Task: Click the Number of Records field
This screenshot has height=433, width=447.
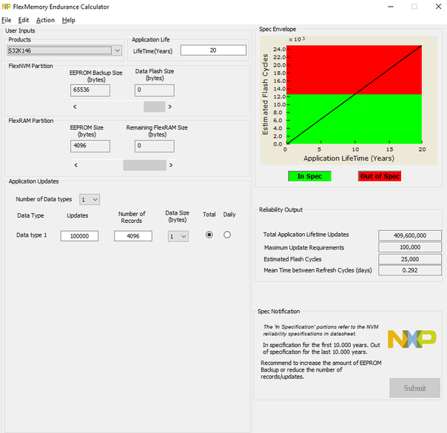Action: click(x=133, y=236)
